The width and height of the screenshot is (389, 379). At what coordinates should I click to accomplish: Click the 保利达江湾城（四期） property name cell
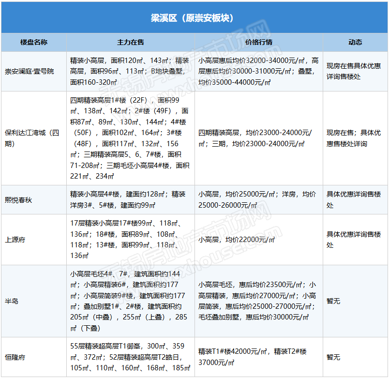coord(32,138)
